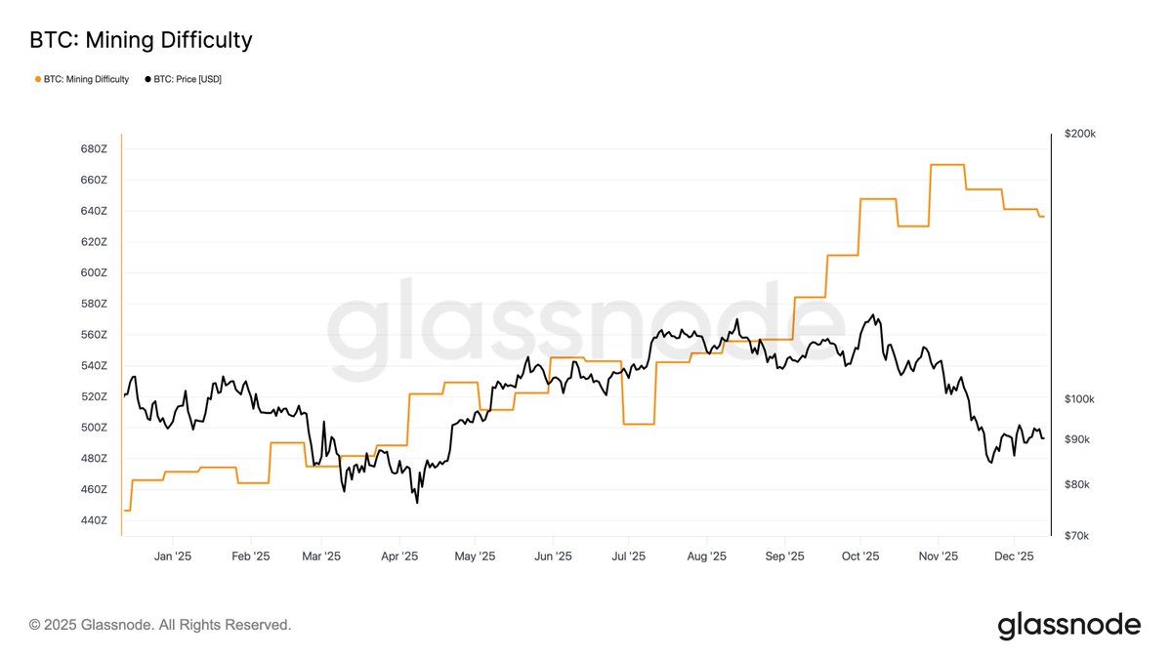The image size is (1172, 659).
Task: Select the Apr '25 x-axis label
Action: tap(398, 556)
